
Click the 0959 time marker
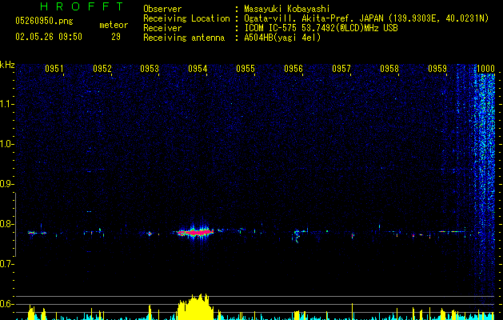click(437, 69)
